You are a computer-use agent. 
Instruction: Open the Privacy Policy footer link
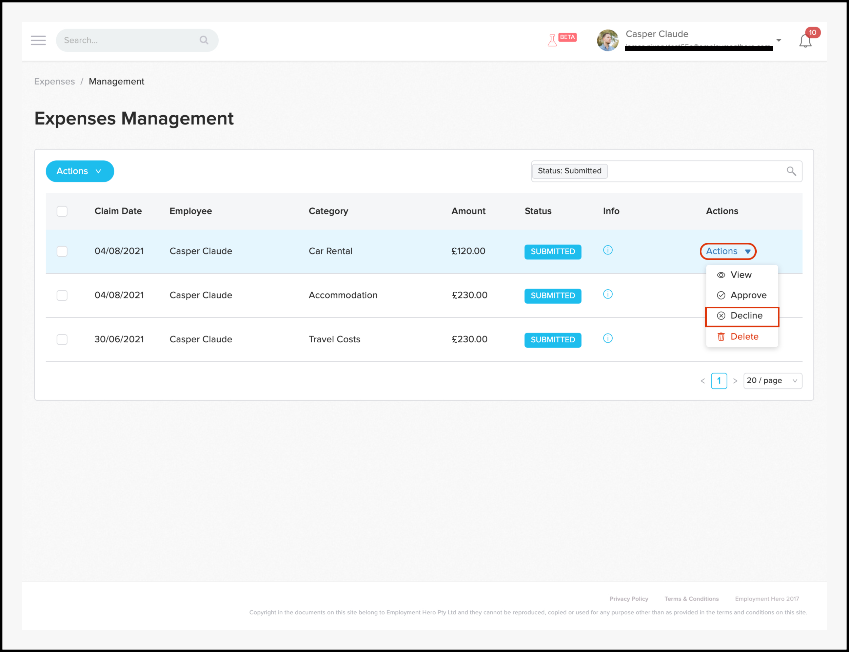(628, 599)
